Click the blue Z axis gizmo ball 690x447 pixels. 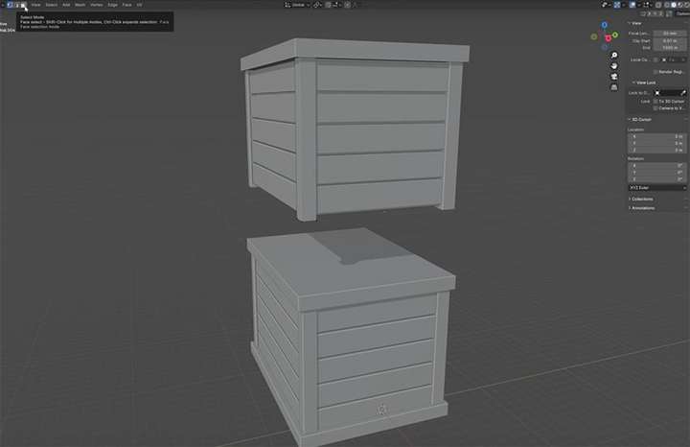click(x=604, y=25)
